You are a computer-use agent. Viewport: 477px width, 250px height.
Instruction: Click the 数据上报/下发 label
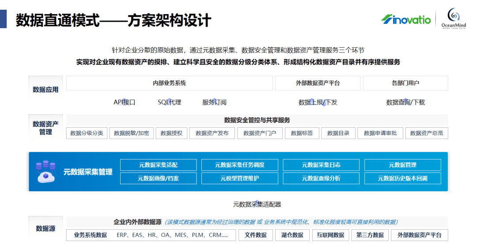click(x=318, y=102)
